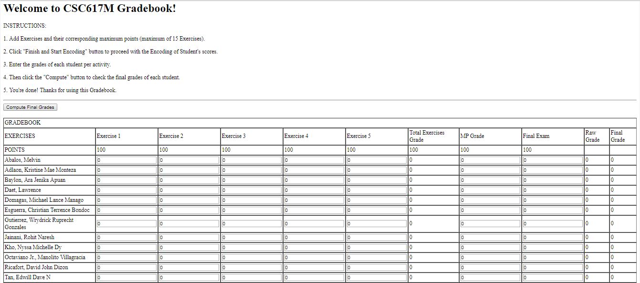
Task: Select Final Exam field for Tan, Edwill Dave N
Action: (x=553, y=278)
